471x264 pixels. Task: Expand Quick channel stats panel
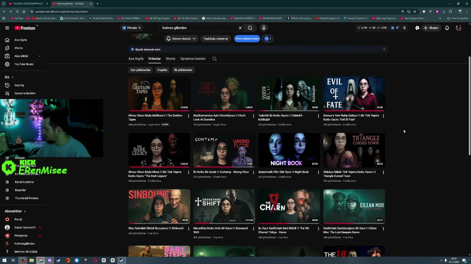[384, 49]
